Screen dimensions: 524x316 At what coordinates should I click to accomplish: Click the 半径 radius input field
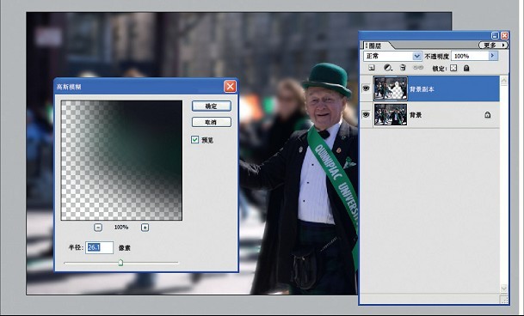tap(99, 247)
